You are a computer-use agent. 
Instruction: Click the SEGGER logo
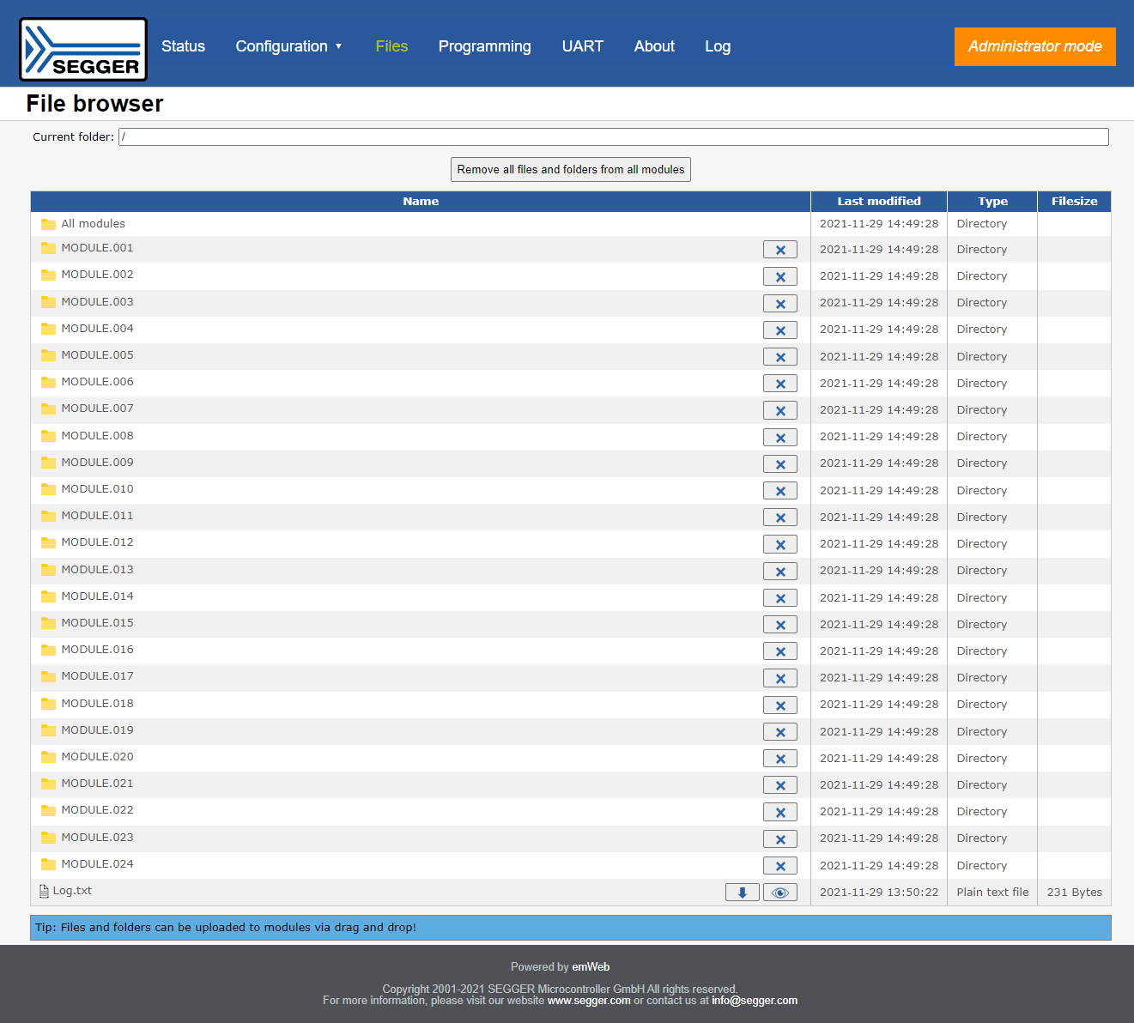click(83, 50)
